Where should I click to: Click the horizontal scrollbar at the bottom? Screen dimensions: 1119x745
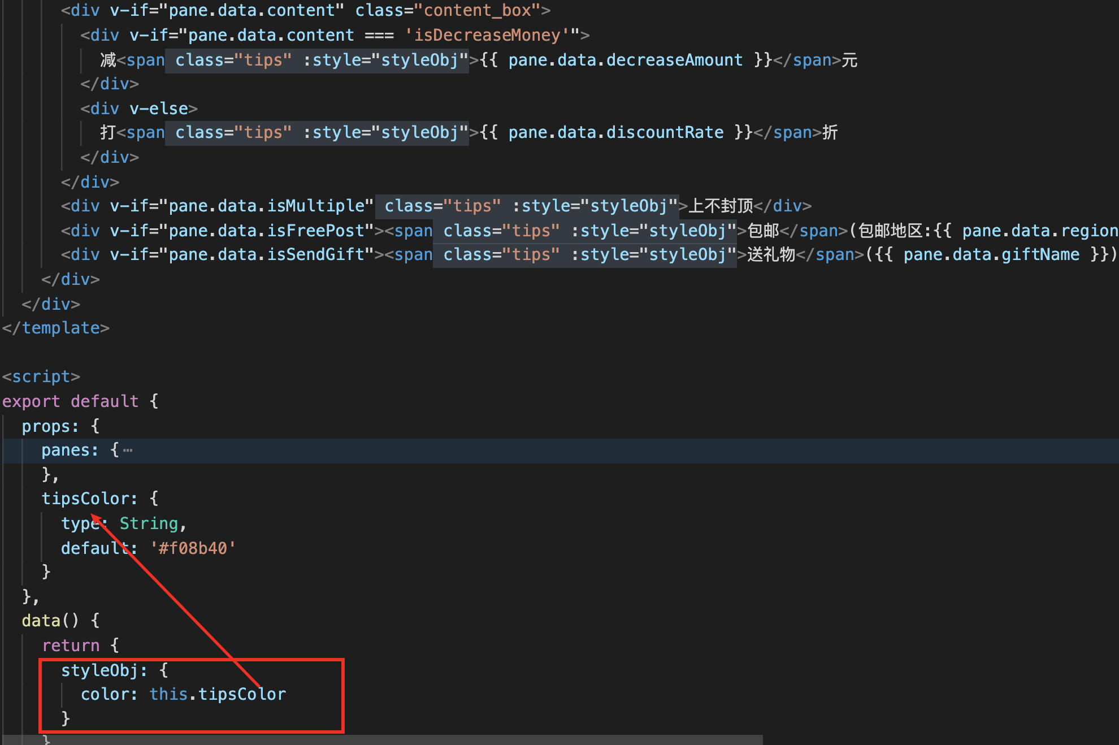click(x=381, y=740)
